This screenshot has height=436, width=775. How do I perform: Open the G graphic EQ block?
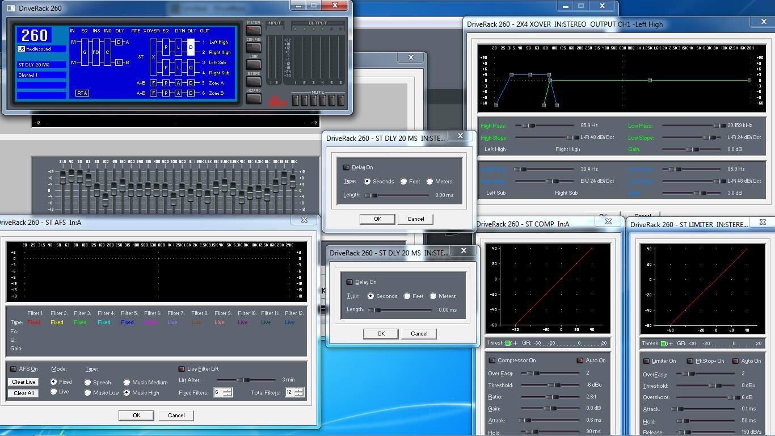click(x=85, y=52)
